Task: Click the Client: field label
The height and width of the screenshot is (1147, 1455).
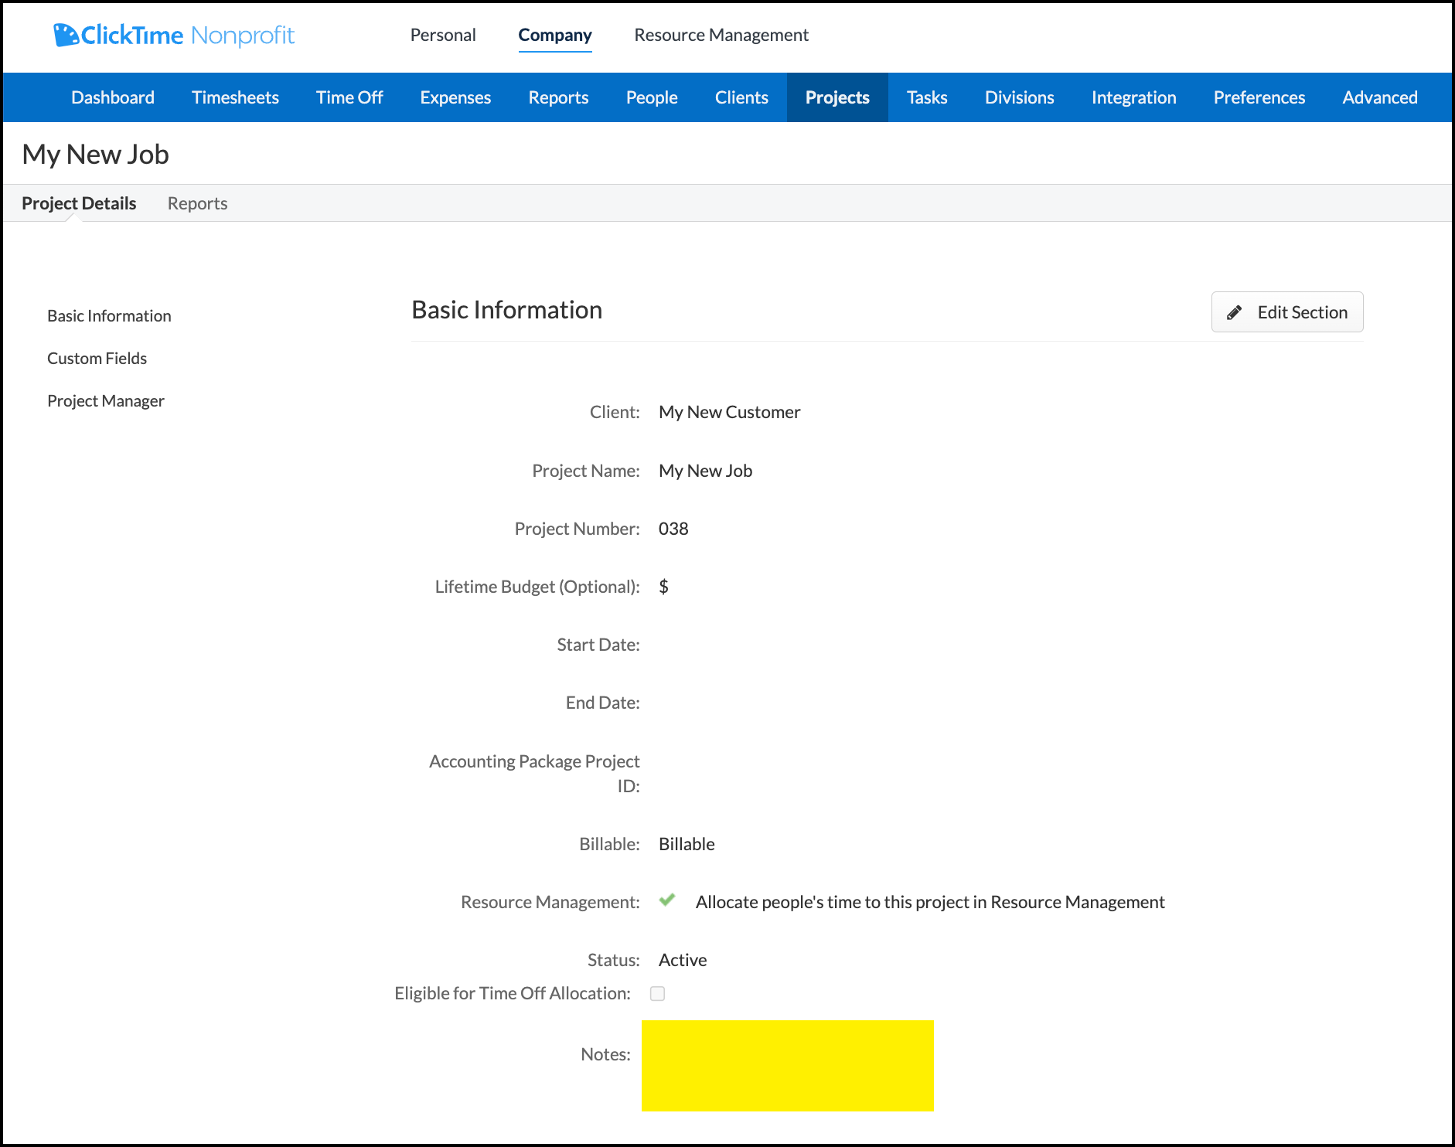Action: (615, 412)
